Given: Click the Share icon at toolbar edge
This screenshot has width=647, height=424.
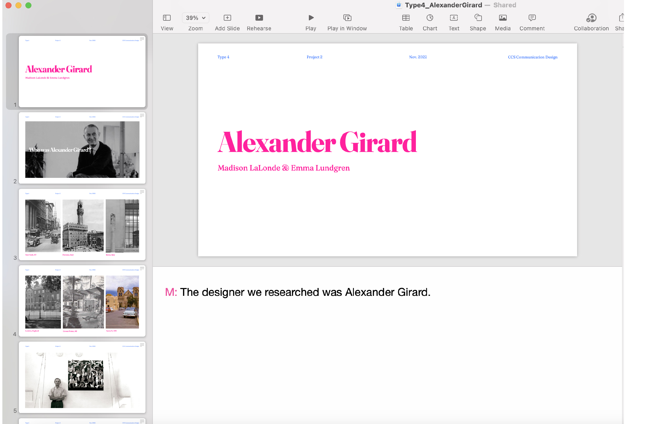Looking at the screenshot, I should click(621, 18).
